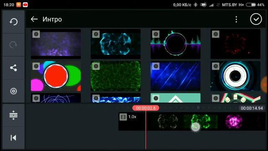Confirm selection with checkmark button

(x=256, y=19)
